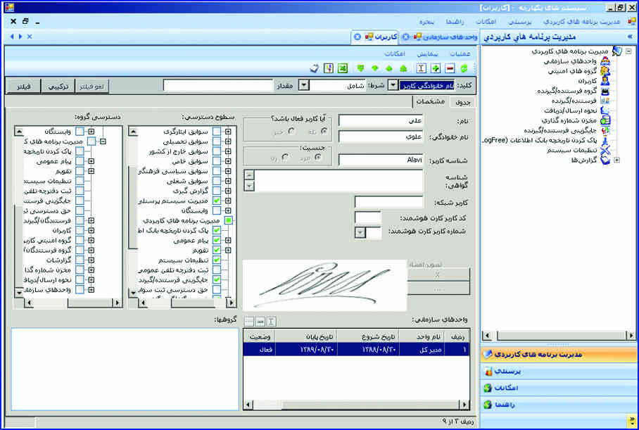The height and width of the screenshot is (430, 639).
Task: Toggle the مدیریت سیستم پرسنلی checkbox in access levels
Action: coord(217,201)
